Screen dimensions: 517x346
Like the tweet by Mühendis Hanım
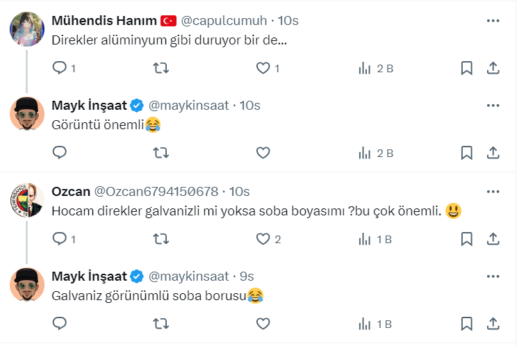coord(263,68)
